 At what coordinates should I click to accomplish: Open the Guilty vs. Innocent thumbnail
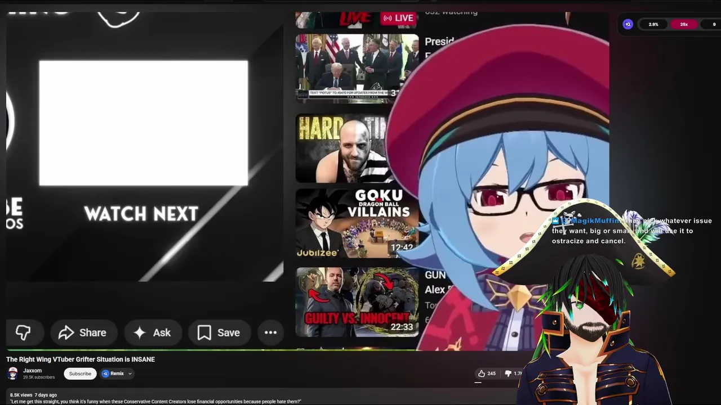tap(357, 302)
